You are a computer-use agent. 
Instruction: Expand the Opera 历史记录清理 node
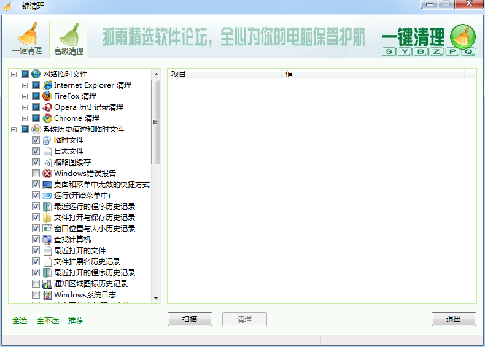(x=25, y=107)
